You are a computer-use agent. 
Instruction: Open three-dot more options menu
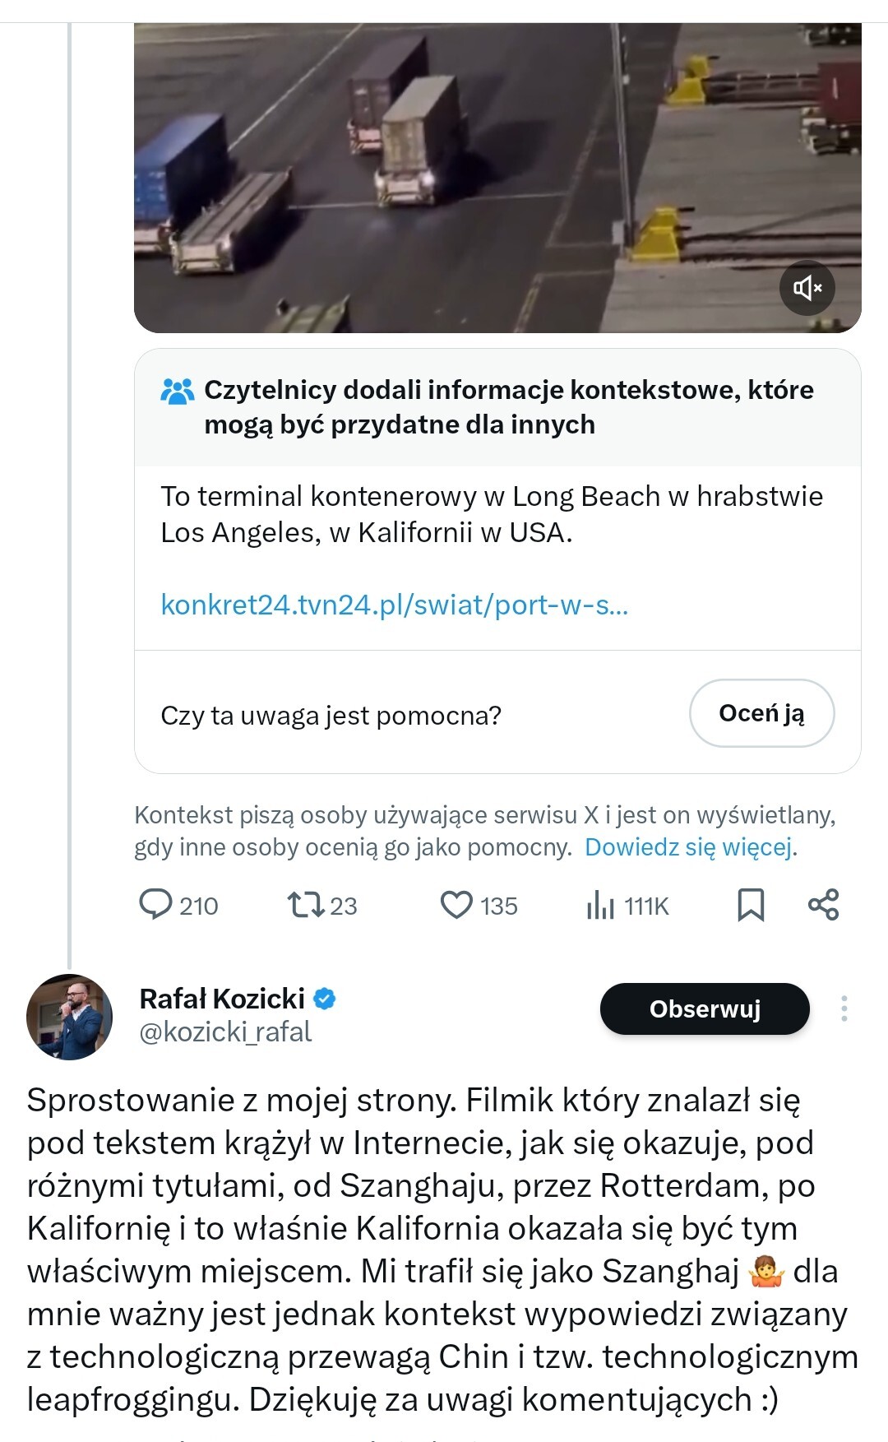click(844, 1008)
